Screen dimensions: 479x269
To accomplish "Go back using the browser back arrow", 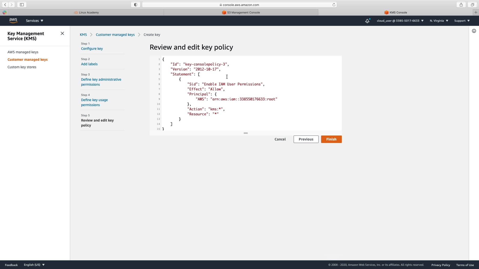I will coord(5,5).
